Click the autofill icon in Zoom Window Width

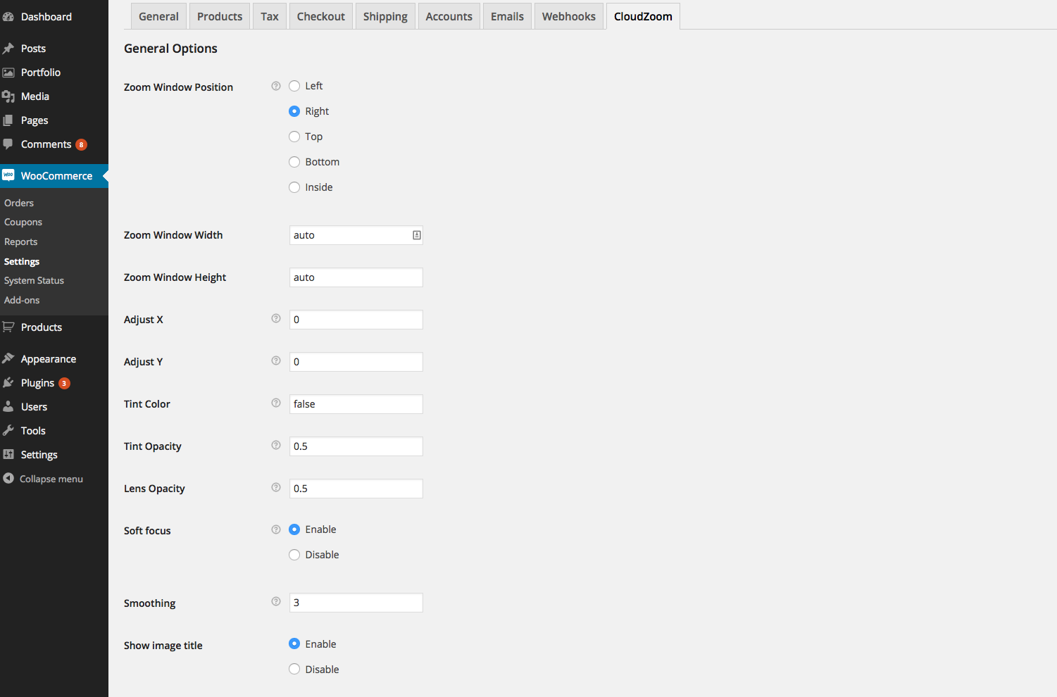[x=417, y=235]
